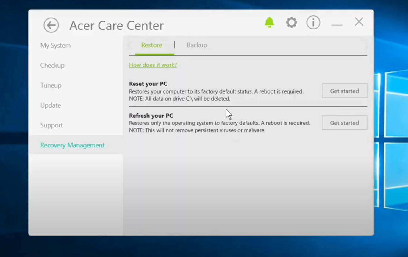Click Get started for Refresh your PC

coord(344,123)
